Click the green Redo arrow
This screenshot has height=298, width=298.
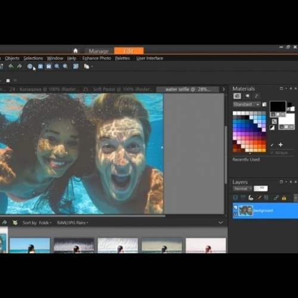[x=19, y=66]
